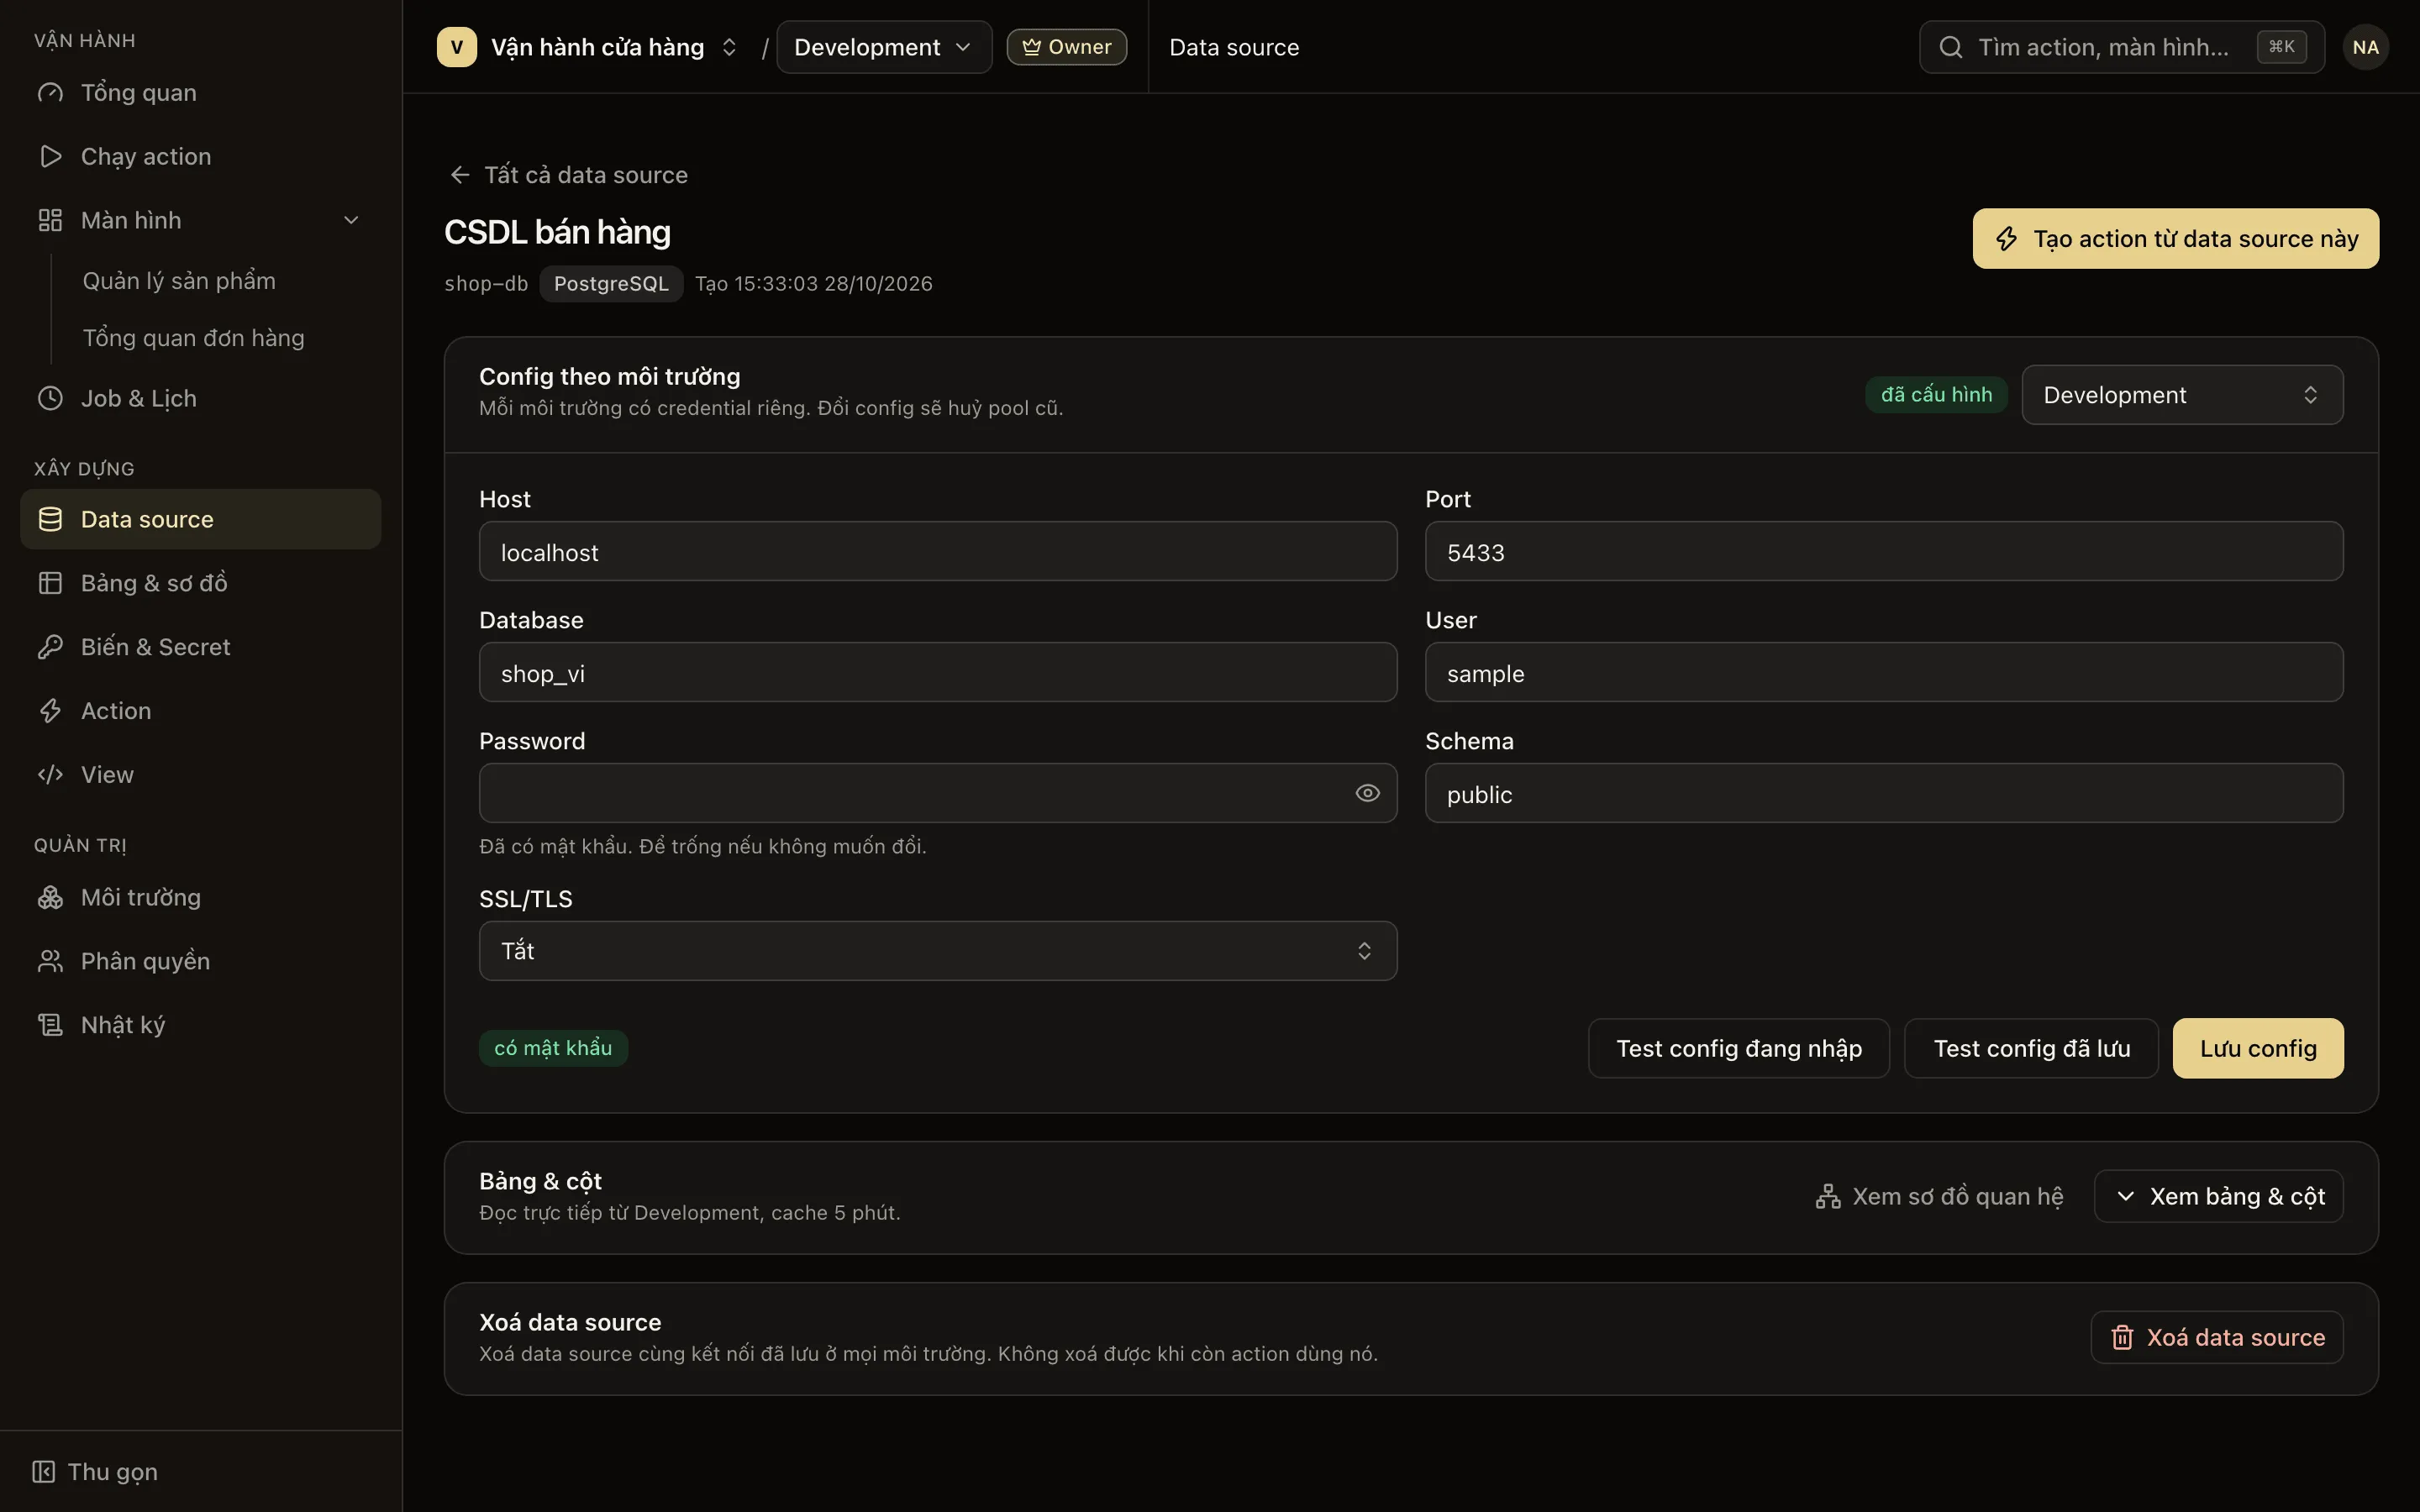
Task: Click the Host input field
Action: point(937,551)
